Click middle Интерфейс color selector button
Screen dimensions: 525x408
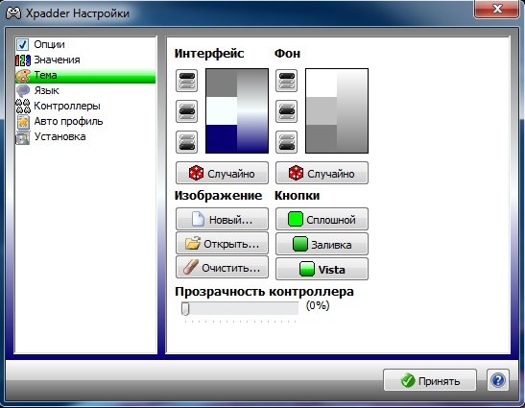(187, 111)
